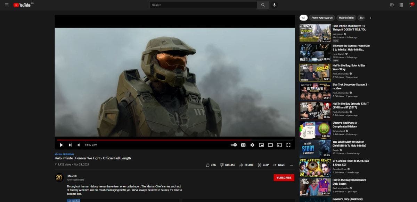Toggle the autoplay switch
The image size is (417, 202).
pyautogui.click(x=234, y=145)
